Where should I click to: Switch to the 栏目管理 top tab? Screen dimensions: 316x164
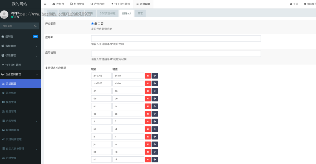(77, 4)
